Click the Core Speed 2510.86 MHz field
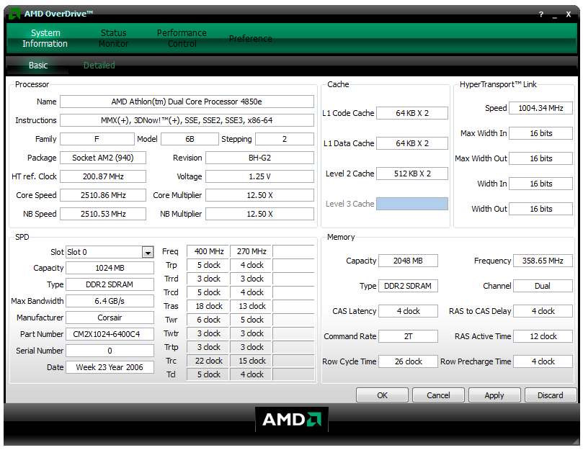 [103, 195]
